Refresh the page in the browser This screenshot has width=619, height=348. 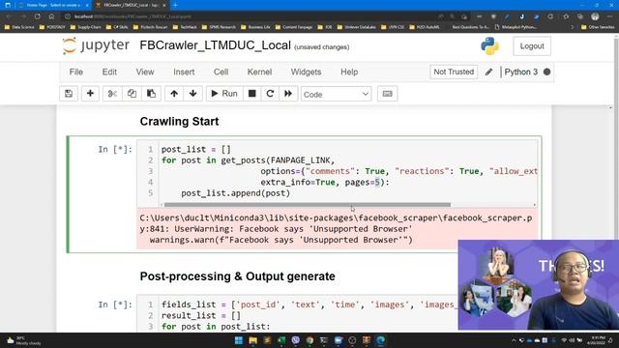coord(37,16)
